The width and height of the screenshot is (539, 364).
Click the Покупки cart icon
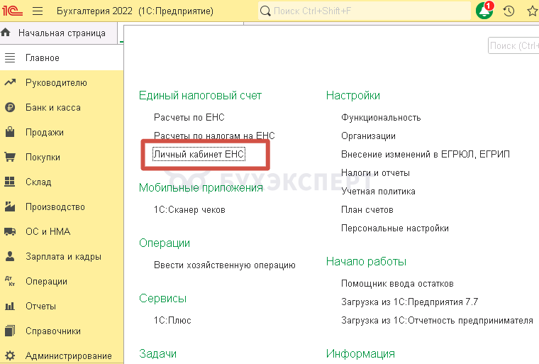tap(10, 158)
